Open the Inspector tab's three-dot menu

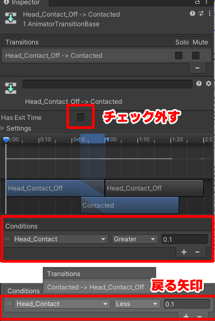206,2
